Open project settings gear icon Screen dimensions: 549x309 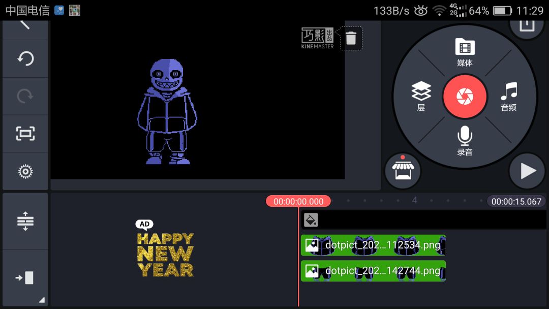pos(25,171)
